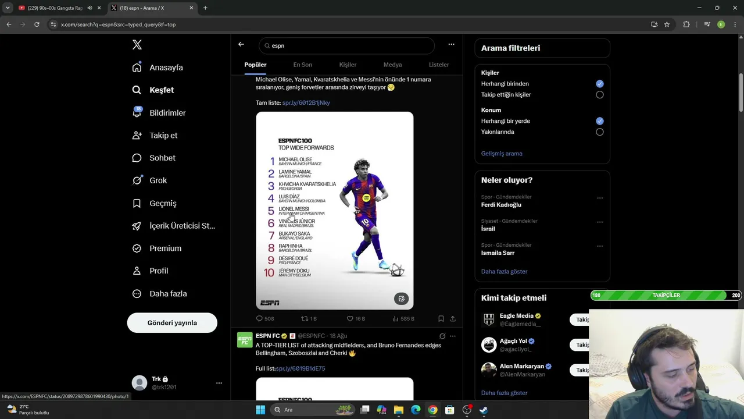
Task: Click Gönderi yayınla button
Action: point(172,323)
